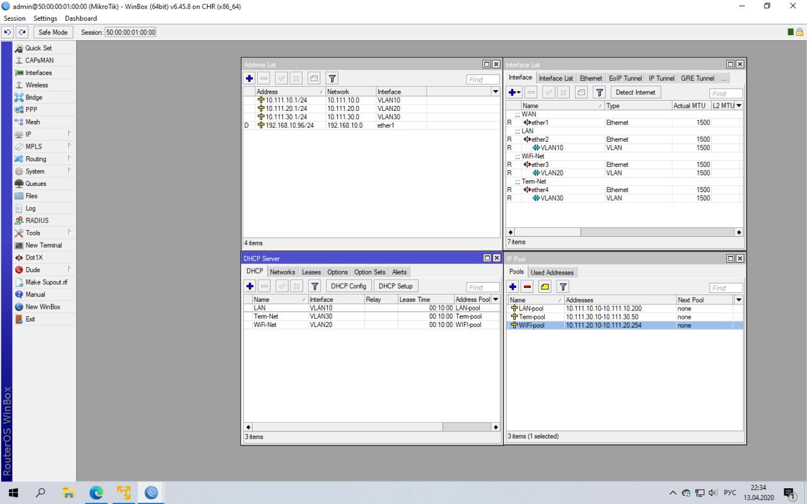Image resolution: width=807 pixels, height=504 pixels.
Task: Select the ether1 interface row
Action: point(624,123)
